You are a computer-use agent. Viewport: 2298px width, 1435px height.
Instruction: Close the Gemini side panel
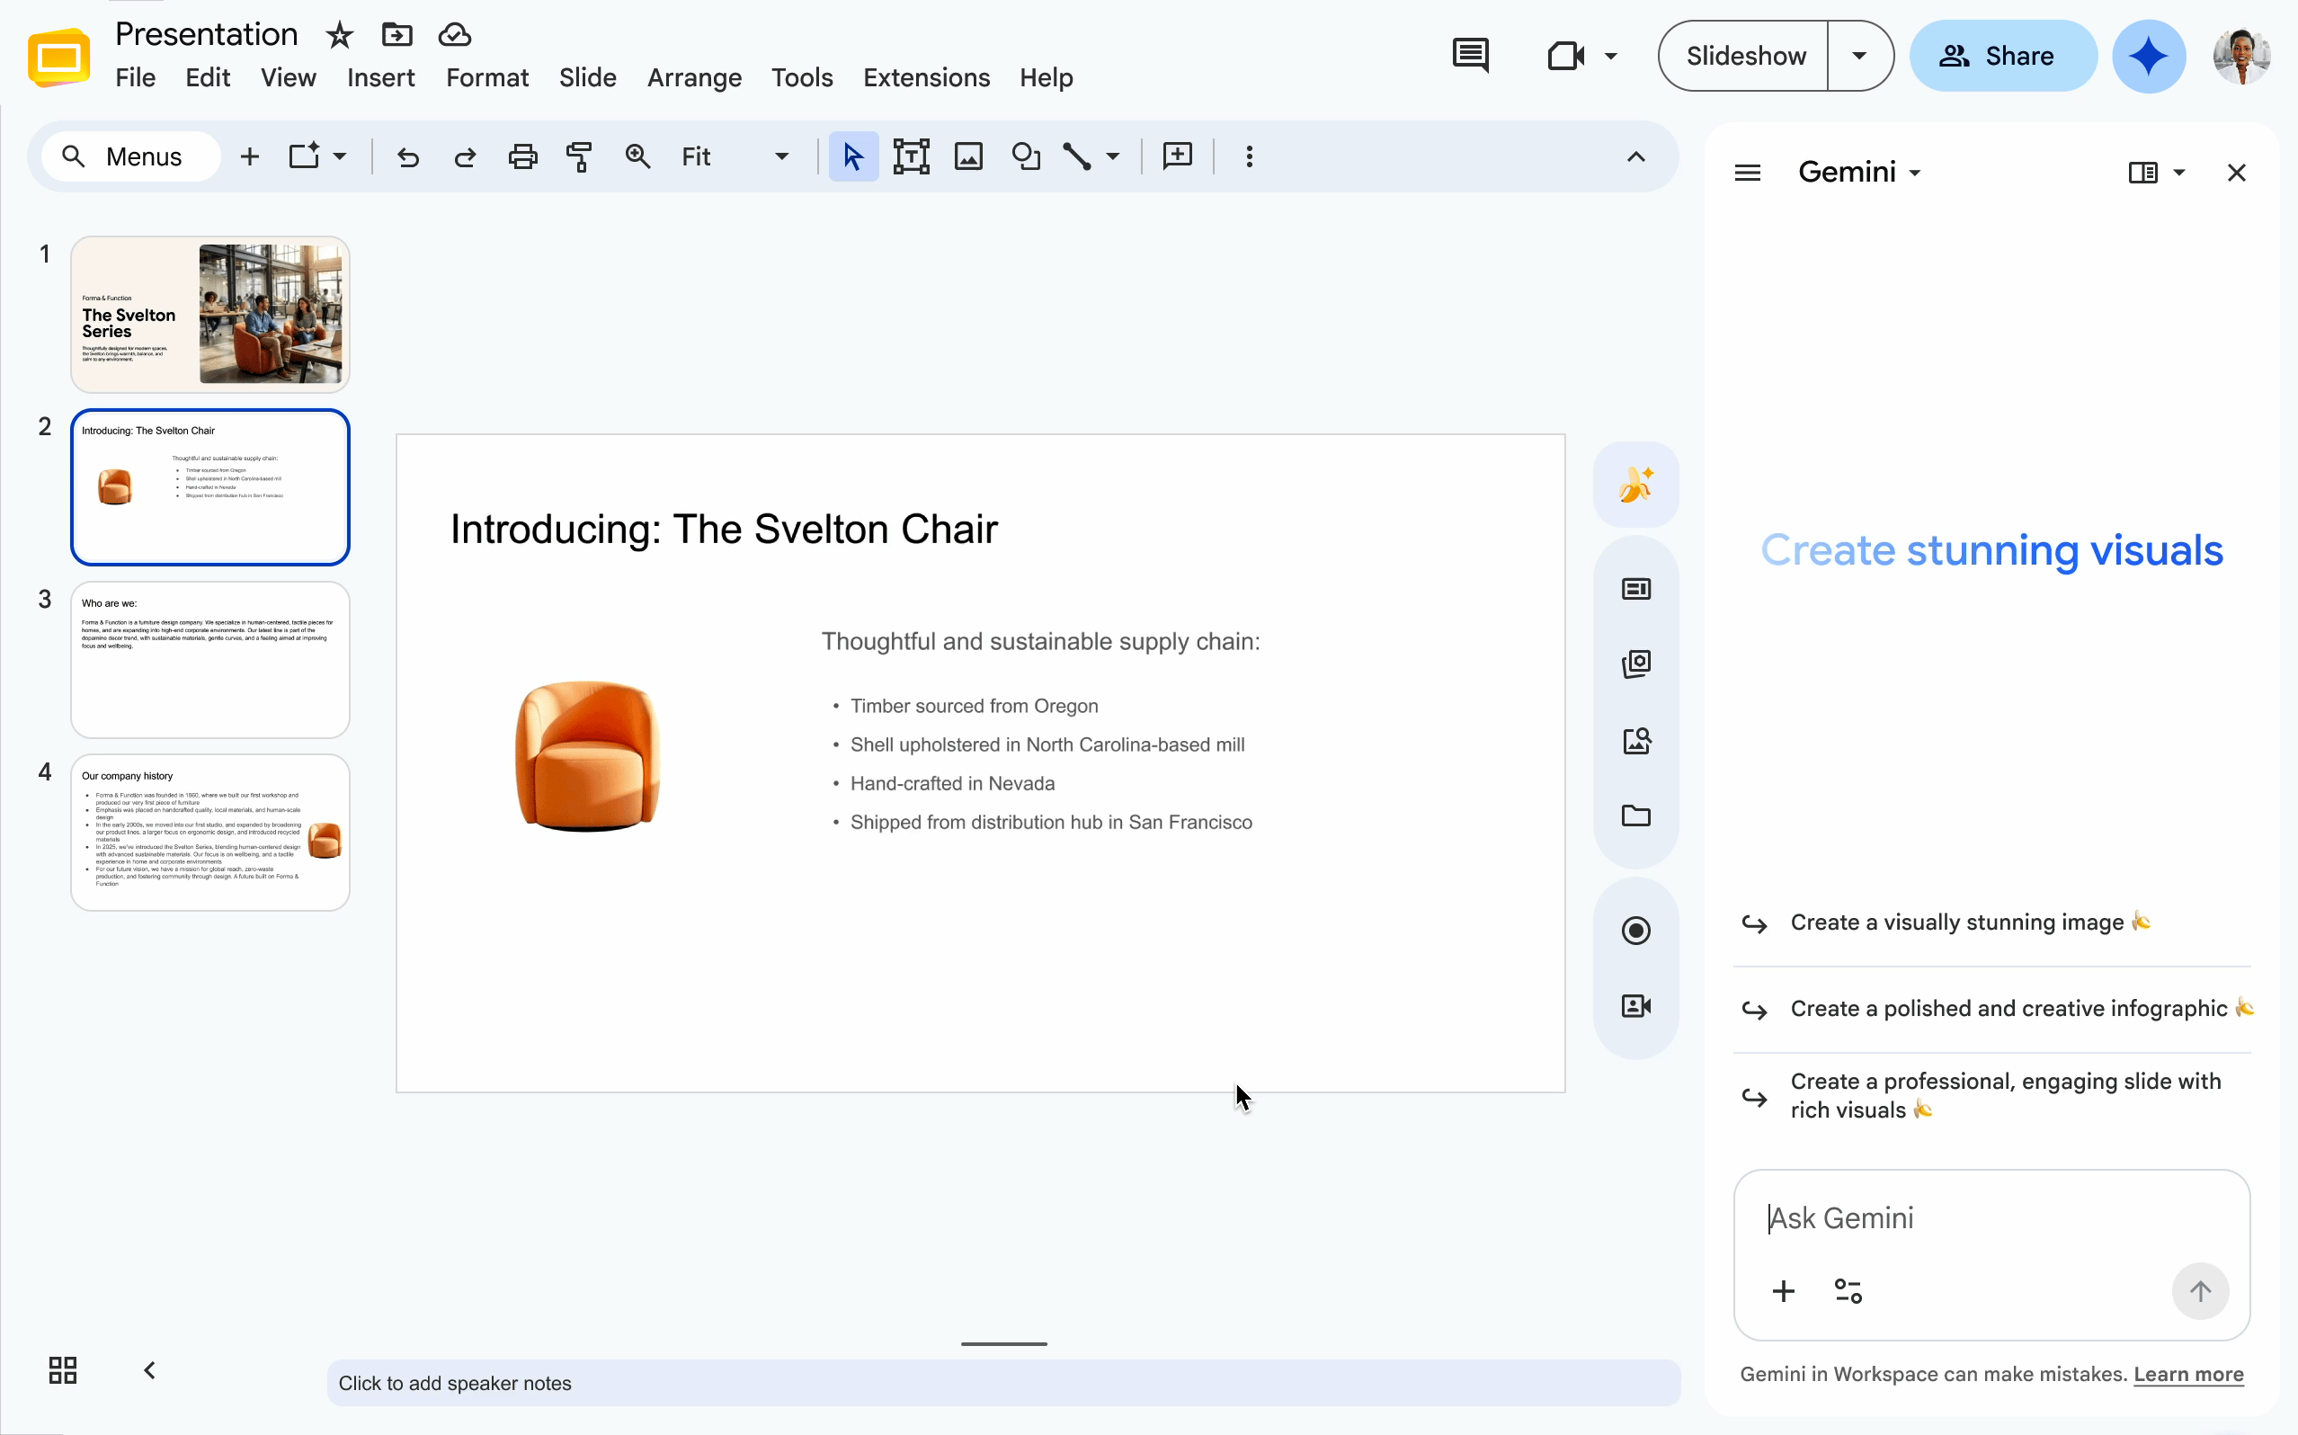[2236, 173]
